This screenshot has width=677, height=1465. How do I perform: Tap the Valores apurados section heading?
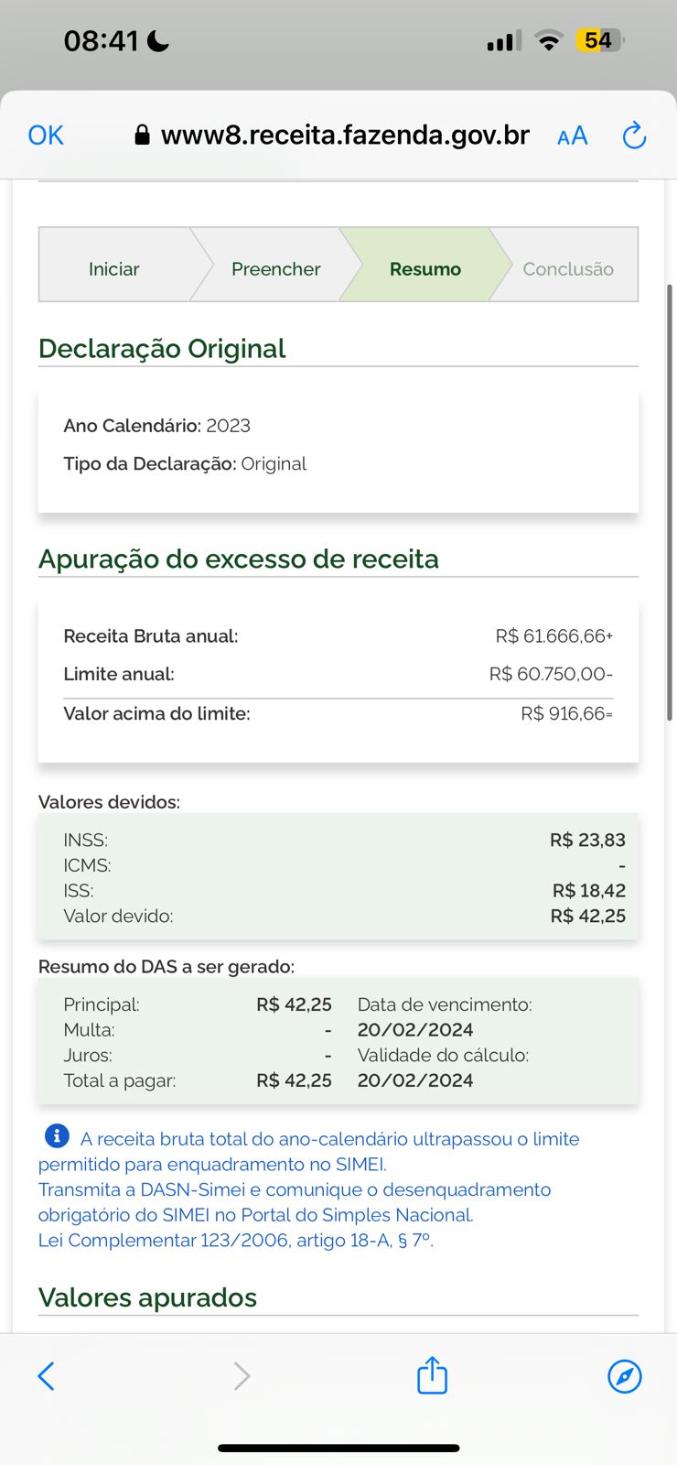147,1297
